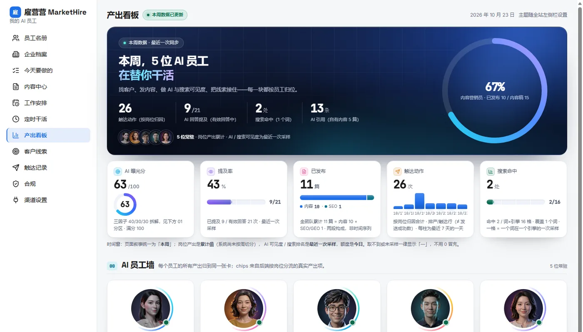This screenshot has height=332, width=583.
Task: Click the glasses-wearing man's large avatar in AI 员工墙
Action: [x=337, y=309]
